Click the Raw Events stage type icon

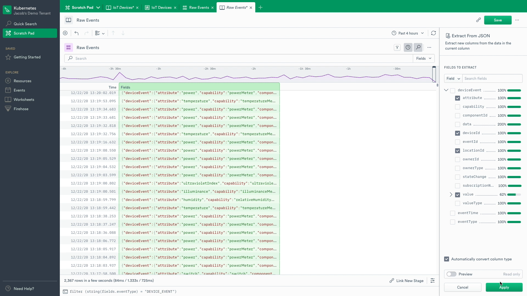click(69, 47)
